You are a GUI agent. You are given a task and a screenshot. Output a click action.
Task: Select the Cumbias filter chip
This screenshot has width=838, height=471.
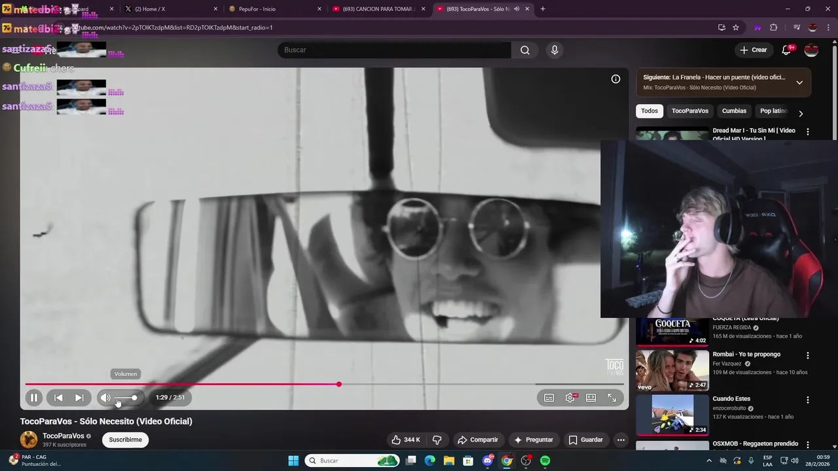pos(734,111)
